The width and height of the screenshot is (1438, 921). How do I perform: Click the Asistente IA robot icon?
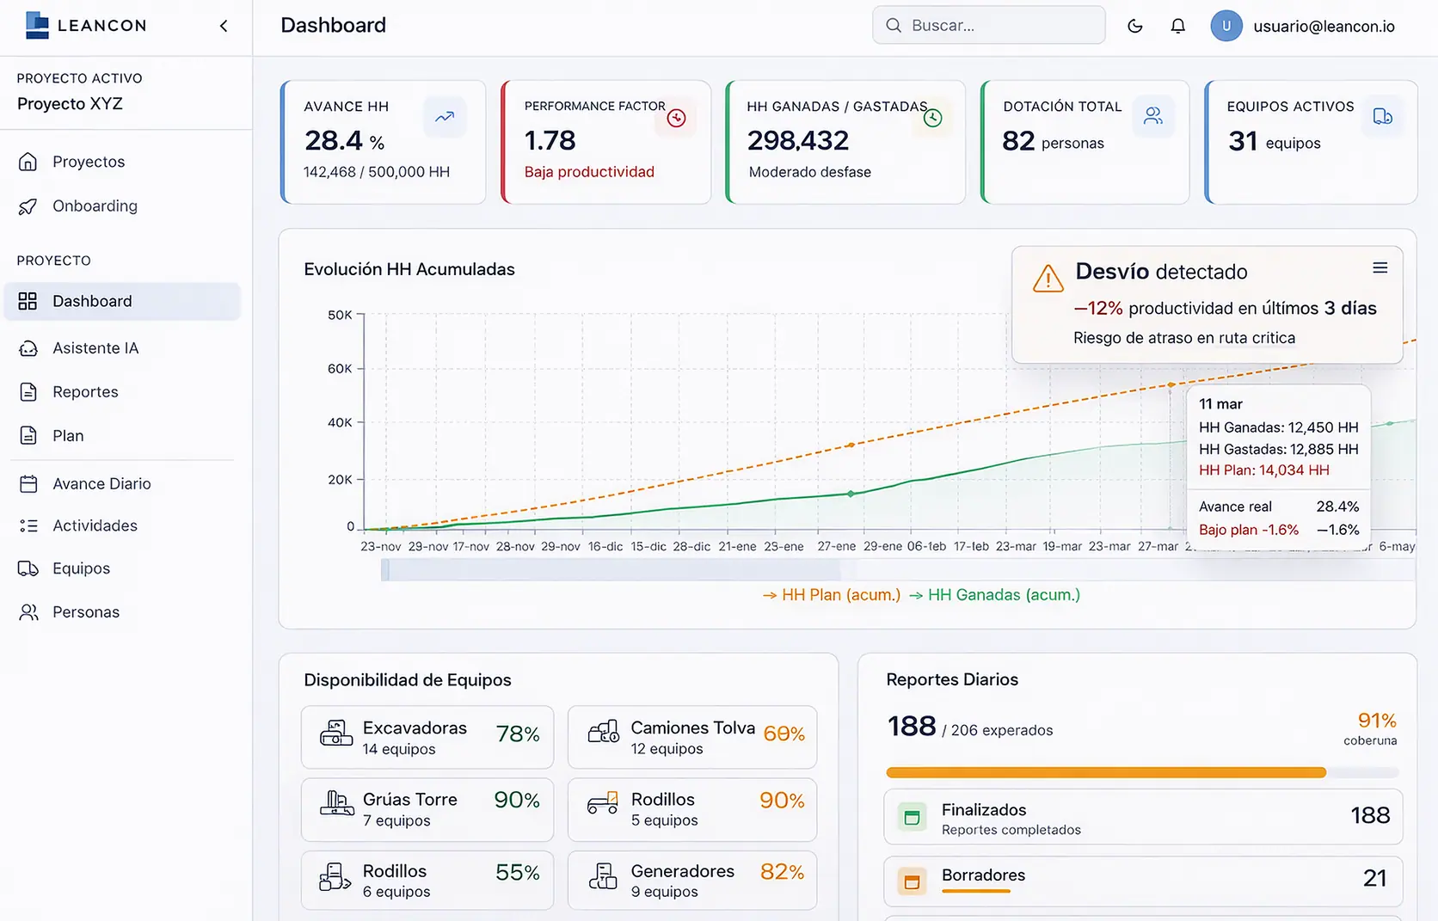[x=28, y=348]
